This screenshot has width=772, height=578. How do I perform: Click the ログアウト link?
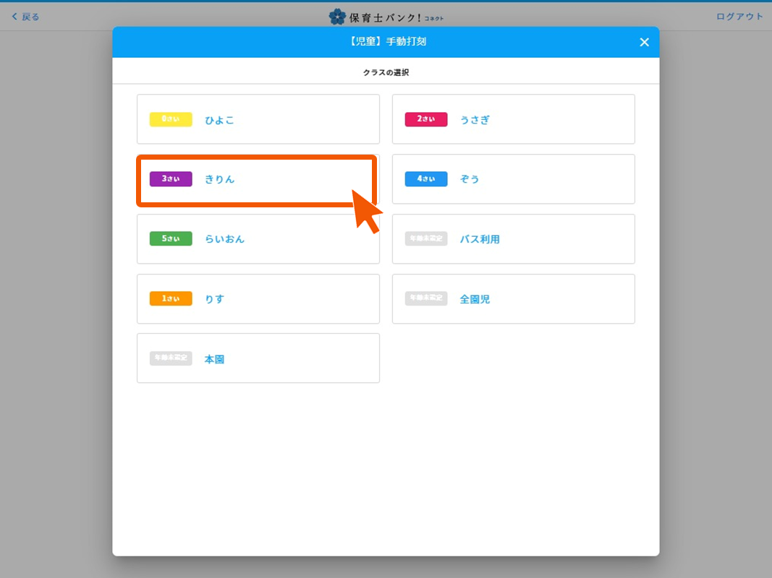coord(739,17)
